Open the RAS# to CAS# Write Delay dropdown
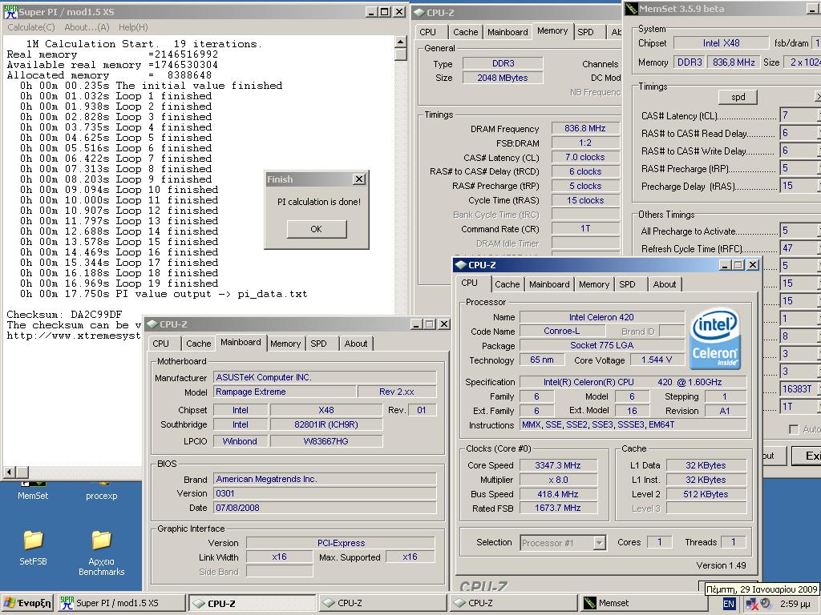This screenshot has width=821, height=615. [800, 151]
